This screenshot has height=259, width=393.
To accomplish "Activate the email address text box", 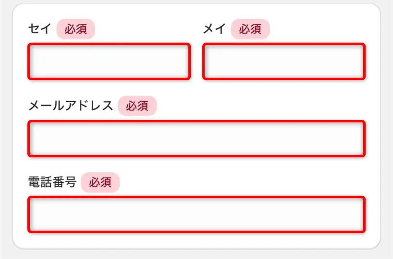I will click(196, 139).
